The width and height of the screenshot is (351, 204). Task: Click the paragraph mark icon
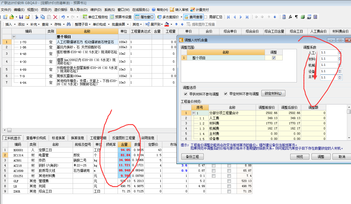pyautogui.click(x=297, y=17)
